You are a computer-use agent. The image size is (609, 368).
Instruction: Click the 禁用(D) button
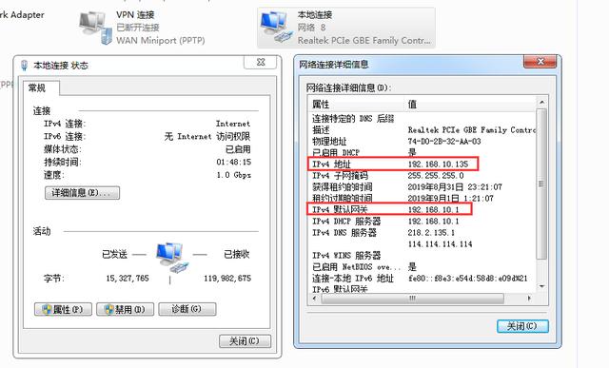point(125,309)
